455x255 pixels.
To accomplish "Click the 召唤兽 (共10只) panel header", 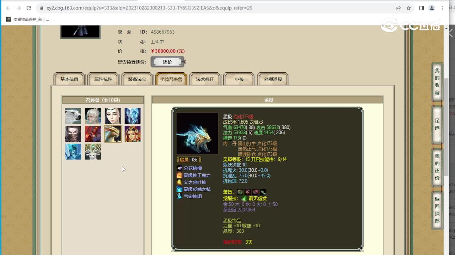I will (x=103, y=100).
